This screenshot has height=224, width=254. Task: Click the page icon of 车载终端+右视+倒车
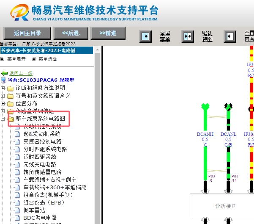tap(17, 180)
